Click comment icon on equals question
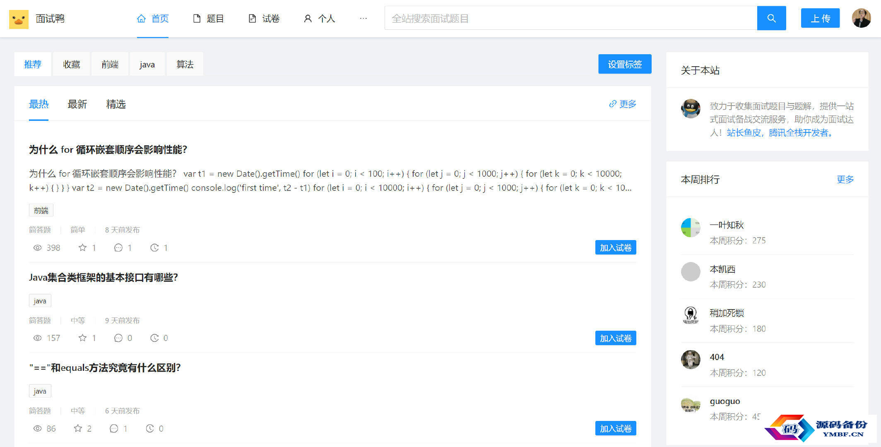The height and width of the screenshot is (447, 881). [114, 428]
